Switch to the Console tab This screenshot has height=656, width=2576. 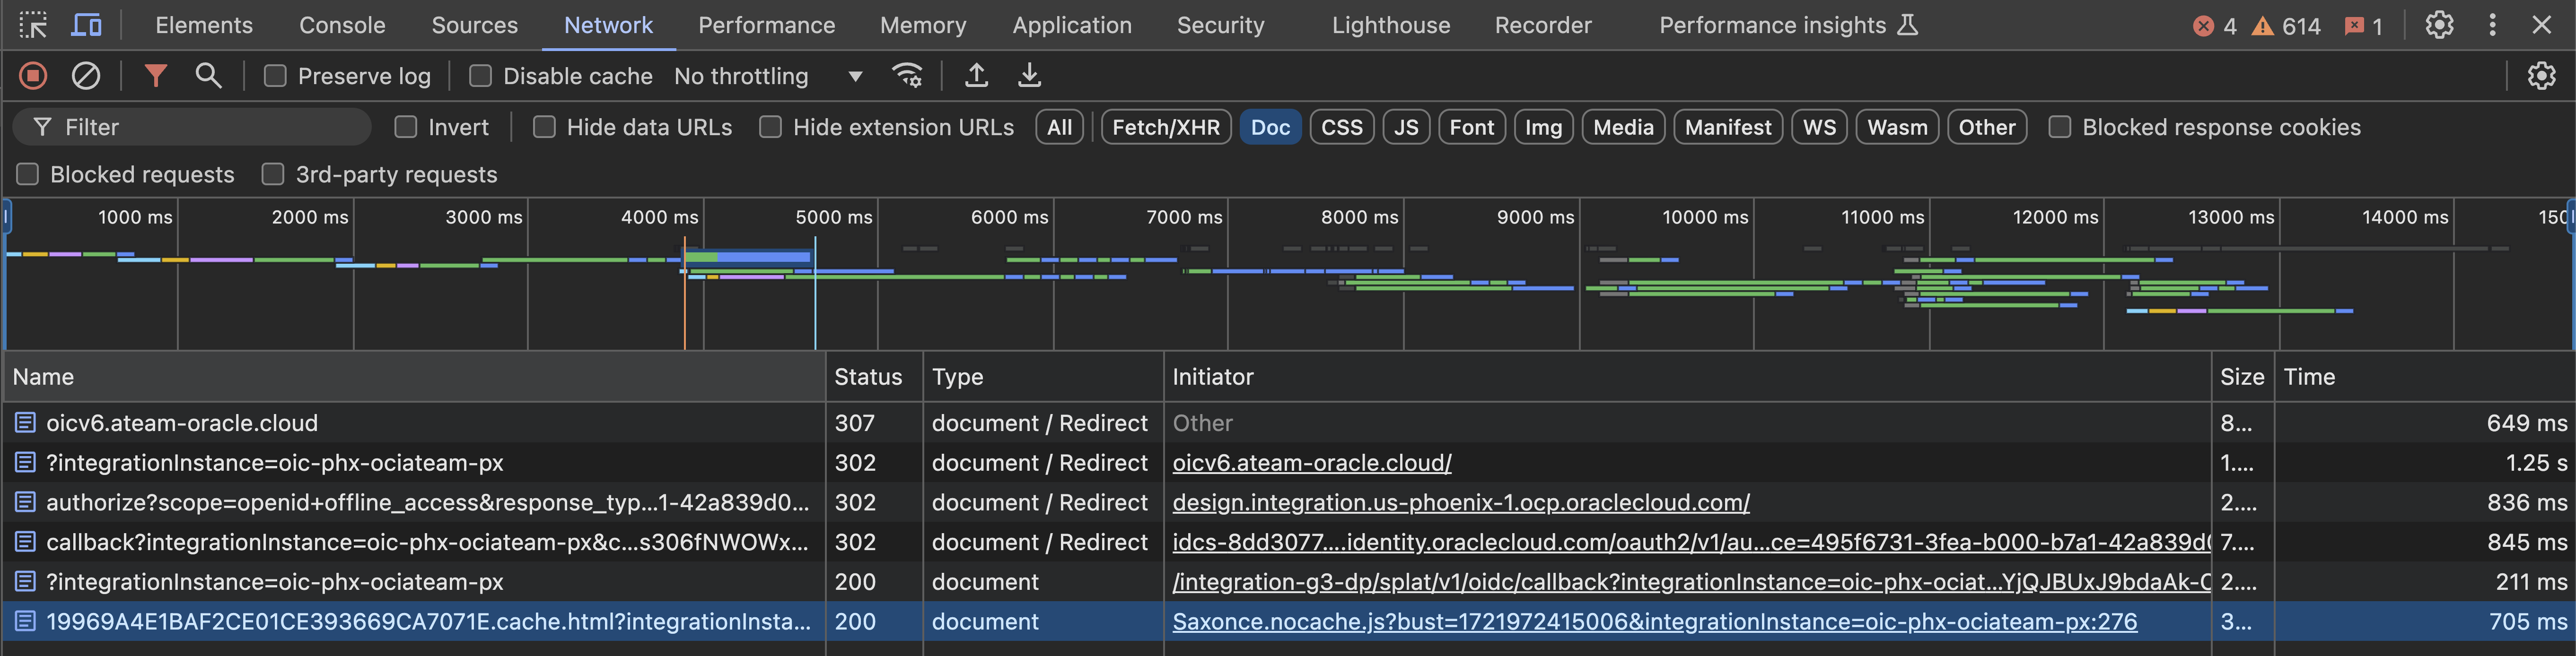click(342, 25)
